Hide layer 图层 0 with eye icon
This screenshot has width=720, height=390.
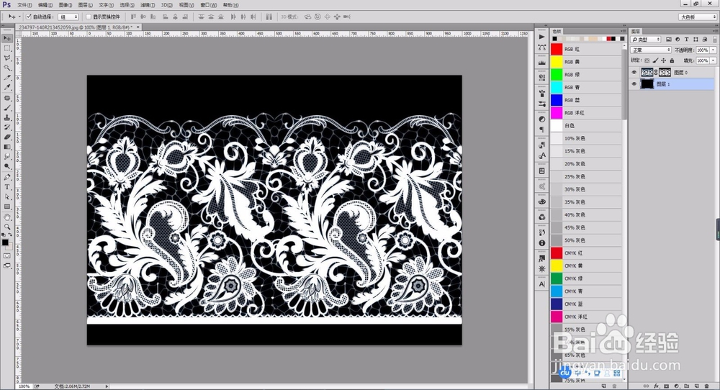[634, 73]
